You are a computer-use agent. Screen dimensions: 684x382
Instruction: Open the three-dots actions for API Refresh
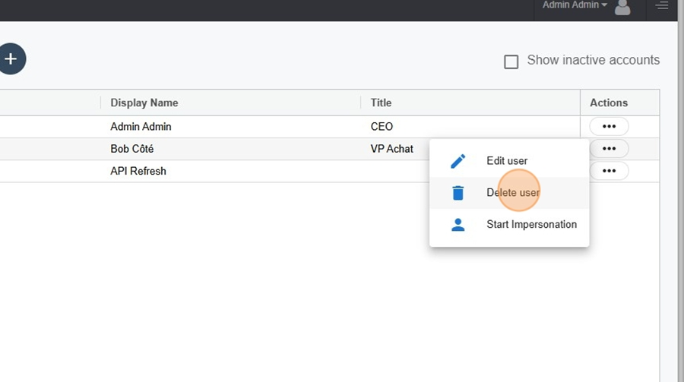(609, 171)
